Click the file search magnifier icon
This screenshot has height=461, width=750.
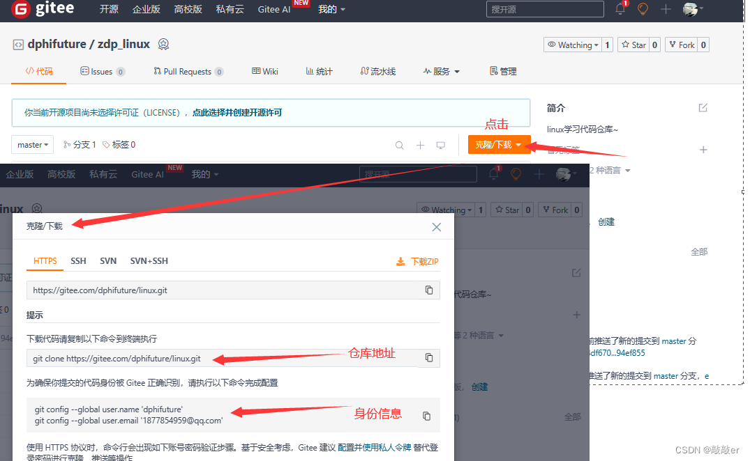(x=399, y=145)
